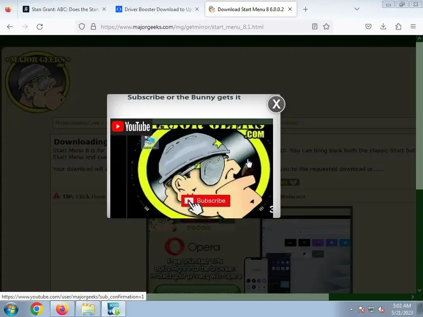Image resolution: width=423 pixels, height=317 pixels.
Task: Close the Download Start Menu 8 tab
Action: (290, 9)
